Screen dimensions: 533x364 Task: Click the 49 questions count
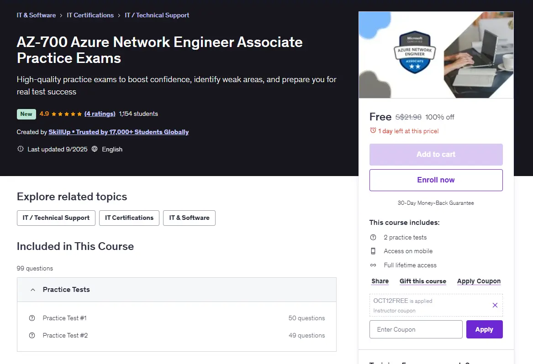306,335
